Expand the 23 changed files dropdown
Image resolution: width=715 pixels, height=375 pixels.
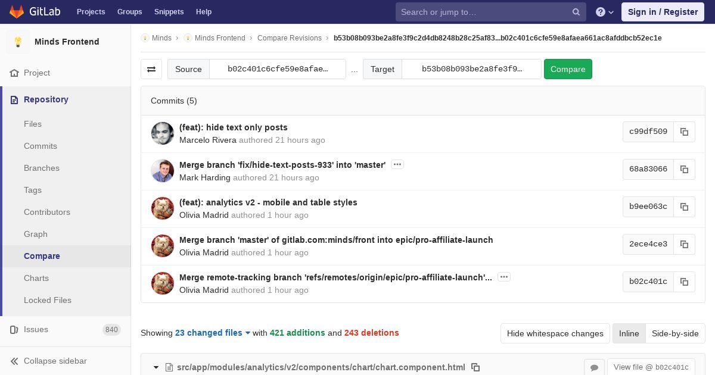click(x=213, y=333)
